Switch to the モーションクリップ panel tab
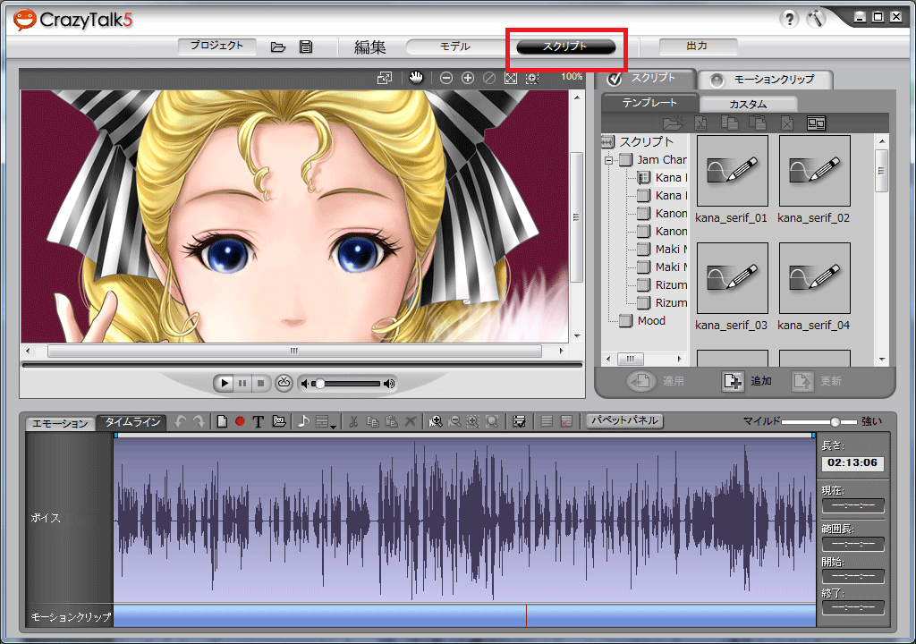Viewport: 916px width, 644px height. point(766,80)
